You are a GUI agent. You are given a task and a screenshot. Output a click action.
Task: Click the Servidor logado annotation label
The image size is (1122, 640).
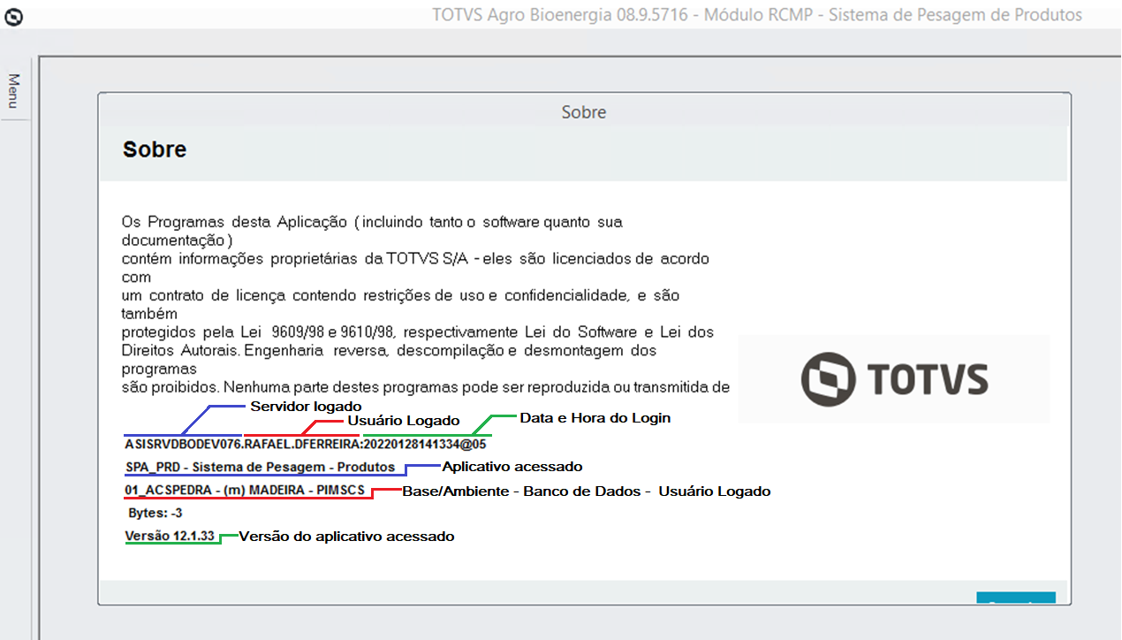[x=306, y=406]
